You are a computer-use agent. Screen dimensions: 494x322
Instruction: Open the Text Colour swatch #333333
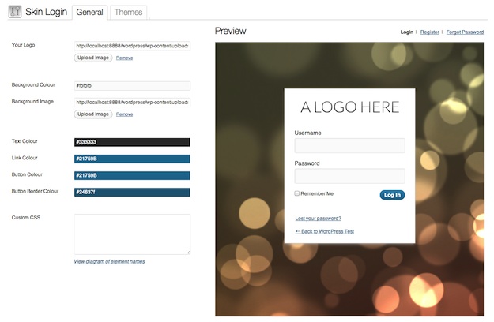pos(132,142)
